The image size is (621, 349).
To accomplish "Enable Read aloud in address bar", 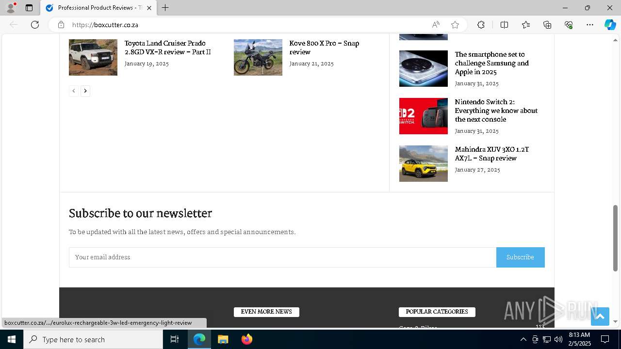I will click(436, 25).
